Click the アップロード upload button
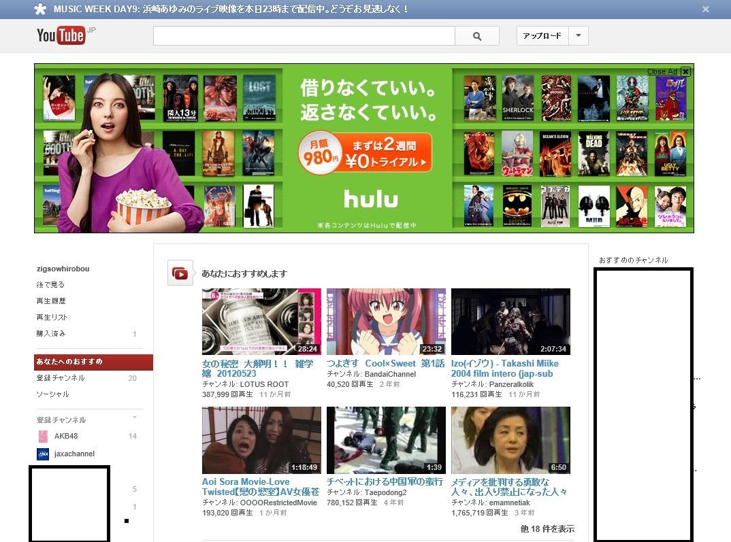Image resolution: width=731 pixels, height=542 pixels. click(x=542, y=36)
